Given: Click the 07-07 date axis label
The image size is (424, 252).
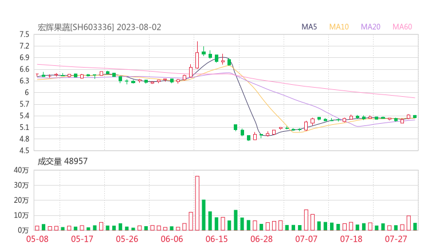Looking at the screenshot, I should pos(307,239).
